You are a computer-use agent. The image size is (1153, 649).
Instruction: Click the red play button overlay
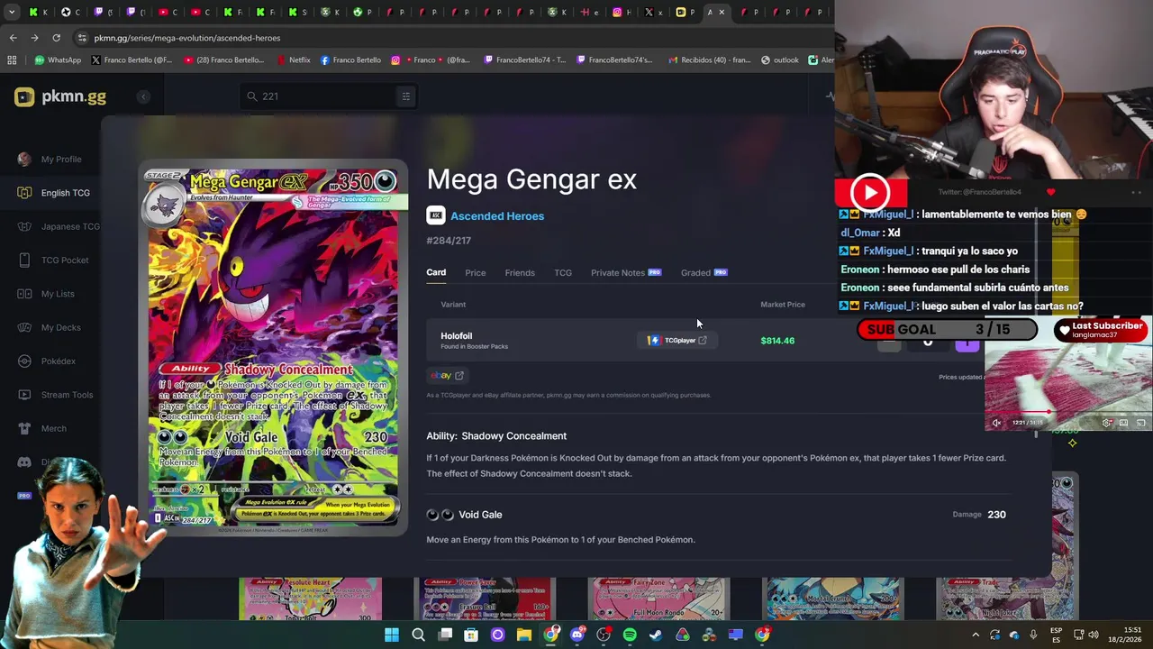pos(869,193)
